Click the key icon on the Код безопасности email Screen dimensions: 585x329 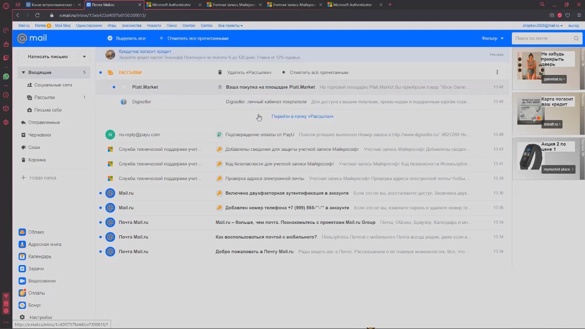(x=219, y=164)
